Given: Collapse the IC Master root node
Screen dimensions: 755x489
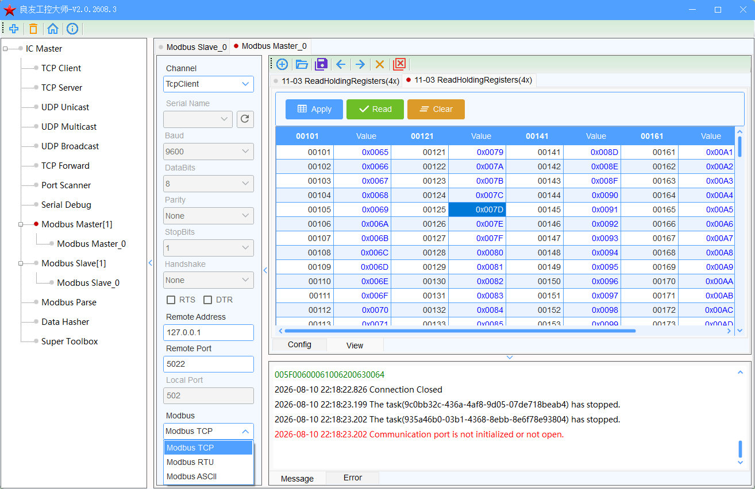Looking at the screenshot, I should [x=5, y=49].
